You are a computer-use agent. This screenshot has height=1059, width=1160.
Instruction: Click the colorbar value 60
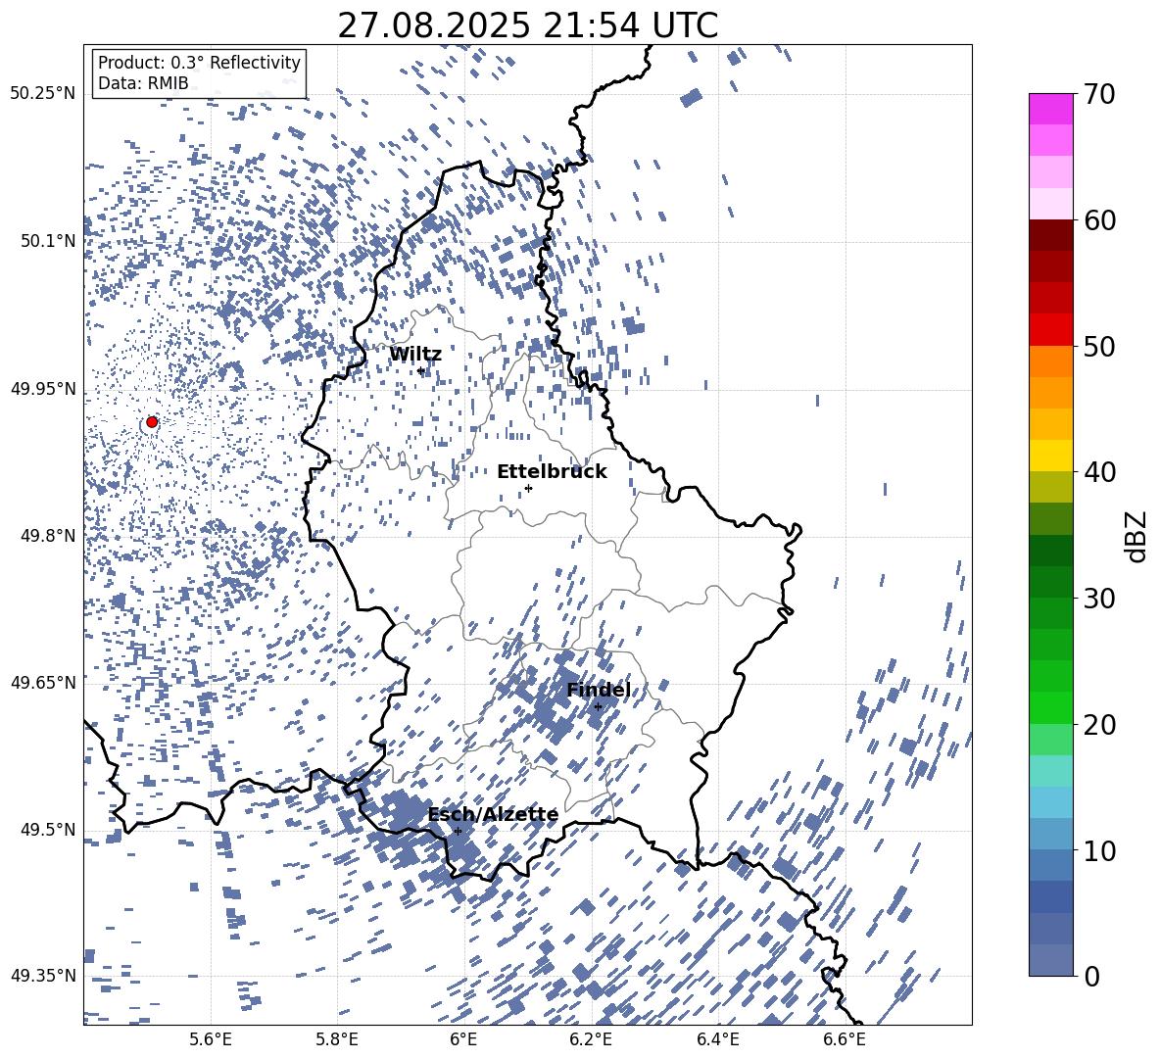pos(1099,220)
